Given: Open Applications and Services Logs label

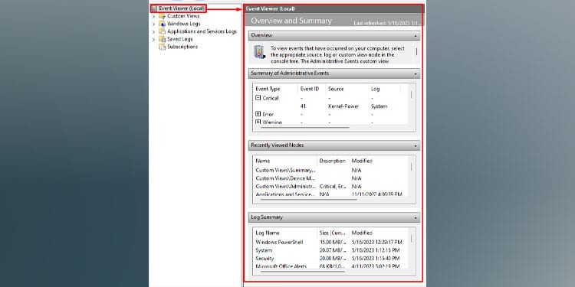Looking at the screenshot, I should click(x=202, y=31).
